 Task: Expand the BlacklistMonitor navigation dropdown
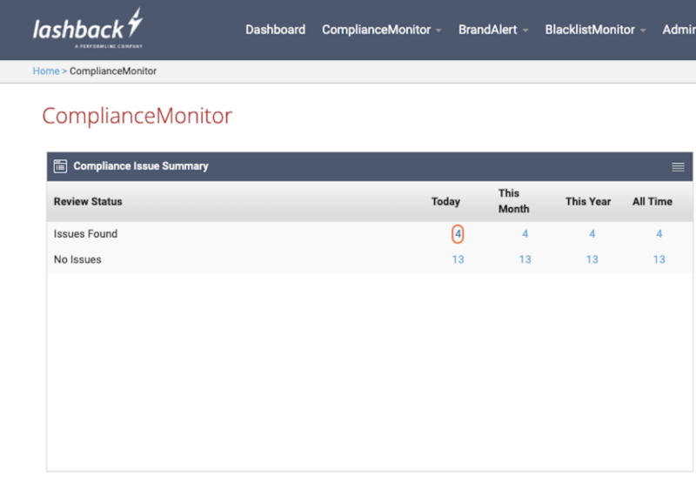click(x=595, y=30)
